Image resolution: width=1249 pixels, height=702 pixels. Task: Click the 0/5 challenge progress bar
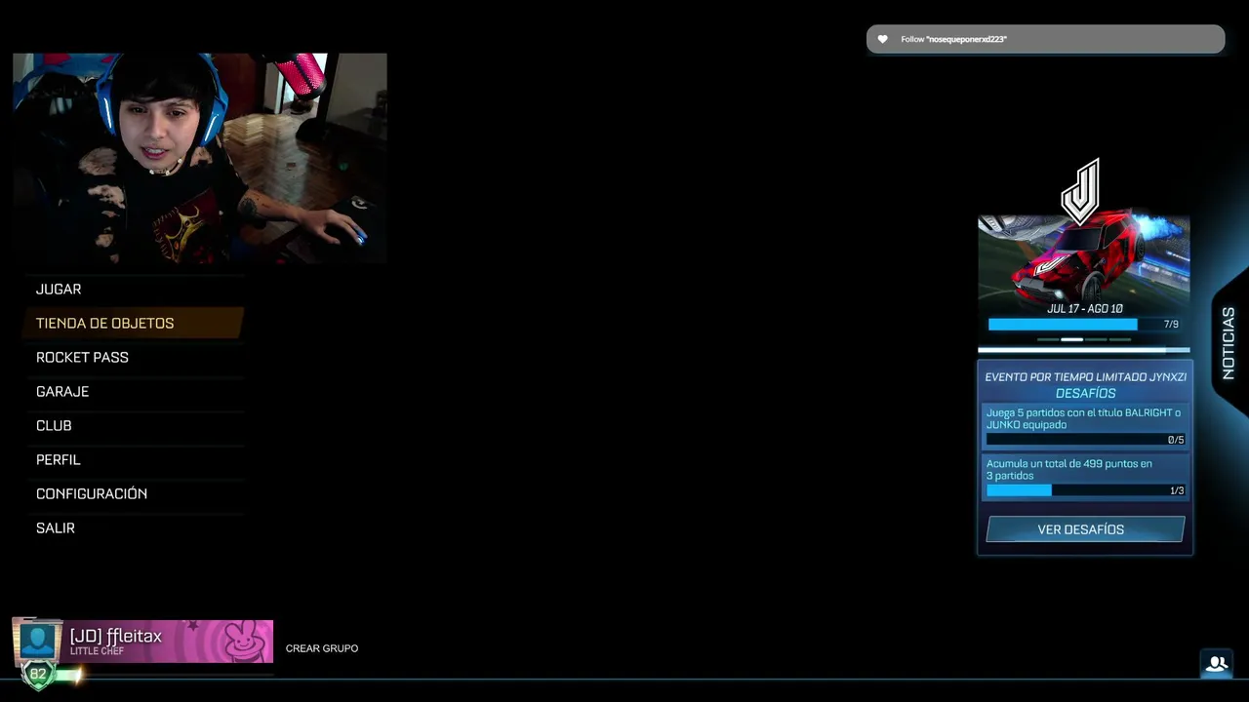pos(1085,440)
